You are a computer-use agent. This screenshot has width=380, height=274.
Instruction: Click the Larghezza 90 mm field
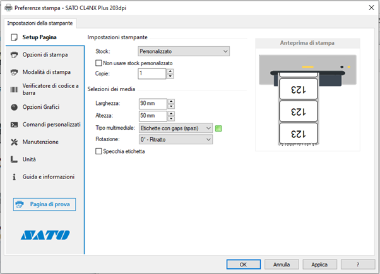click(153, 104)
